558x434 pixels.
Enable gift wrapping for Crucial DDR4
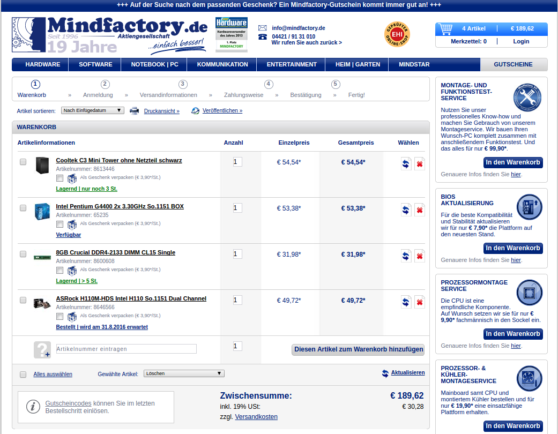point(60,271)
